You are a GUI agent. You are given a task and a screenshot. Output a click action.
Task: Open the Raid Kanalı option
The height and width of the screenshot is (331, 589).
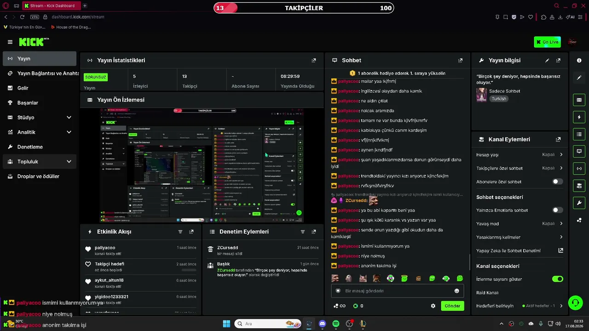point(487,293)
